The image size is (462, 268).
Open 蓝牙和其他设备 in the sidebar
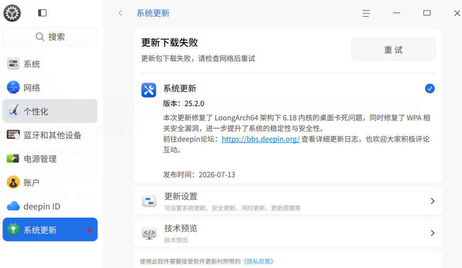coord(50,135)
